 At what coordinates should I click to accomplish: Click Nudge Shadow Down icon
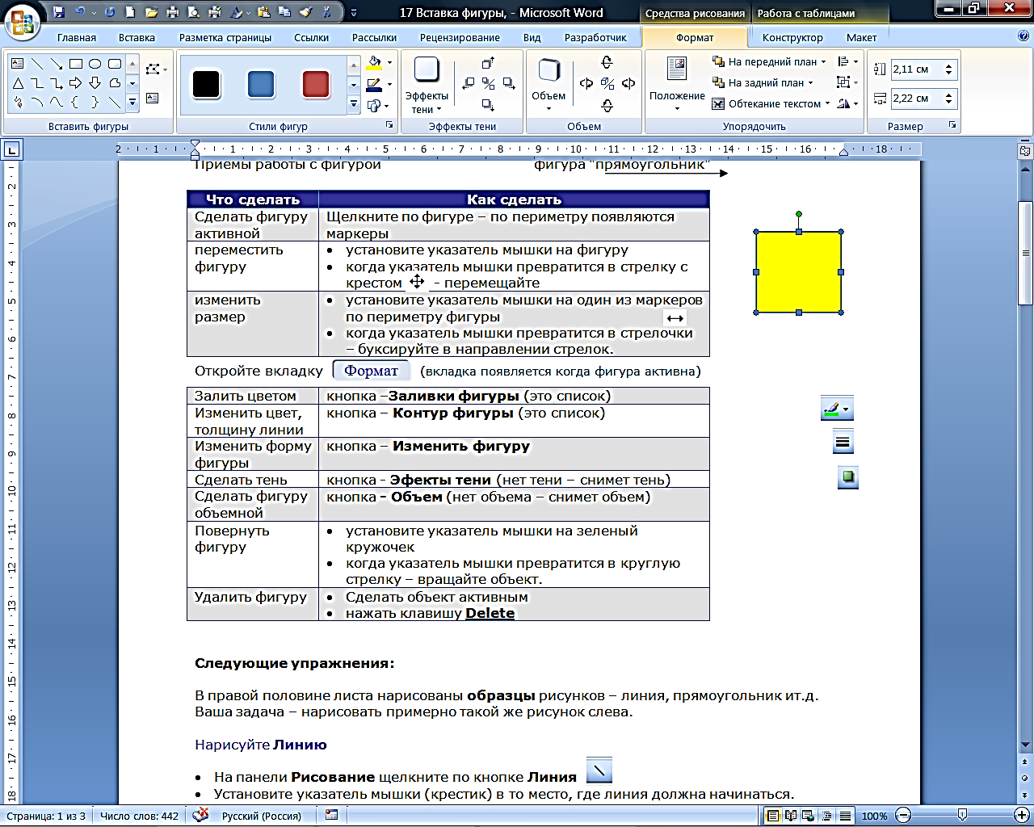(x=488, y=104)
